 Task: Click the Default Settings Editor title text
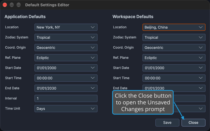[47, 5]
